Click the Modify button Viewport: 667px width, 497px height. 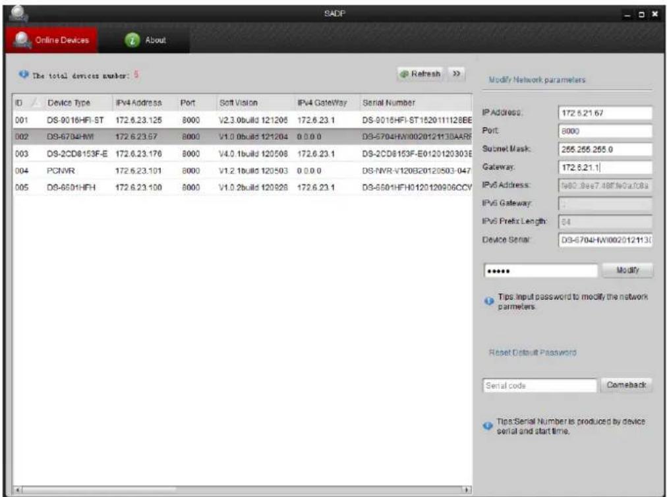click(627, 270)
